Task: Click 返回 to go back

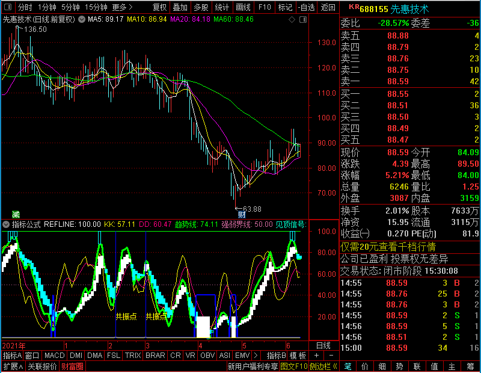Action: click(328, 7)
